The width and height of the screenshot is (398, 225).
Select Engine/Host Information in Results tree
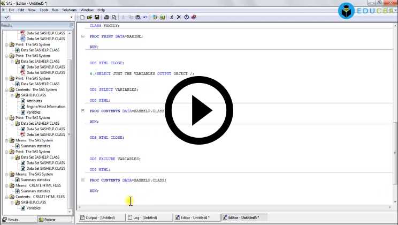[x=45, y=106]
